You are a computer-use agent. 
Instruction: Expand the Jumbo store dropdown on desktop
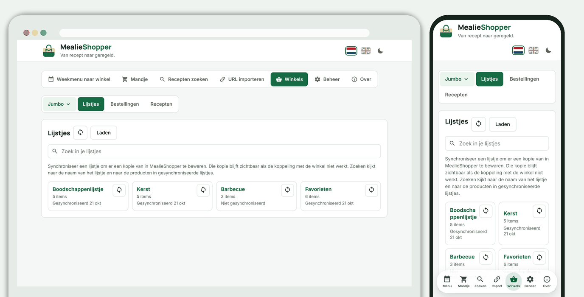tap(59, 104)
